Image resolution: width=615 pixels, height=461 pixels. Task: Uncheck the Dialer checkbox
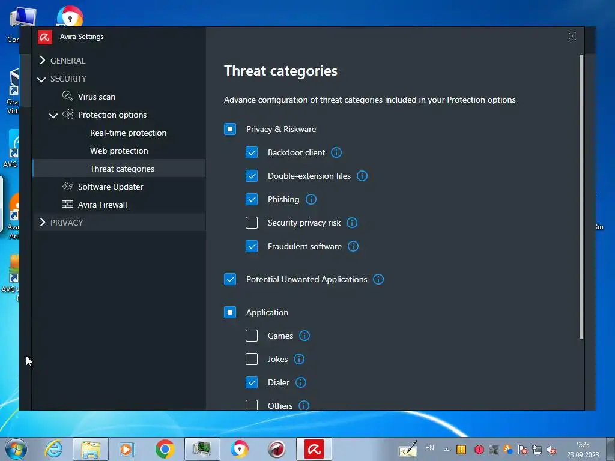point(252,382)
